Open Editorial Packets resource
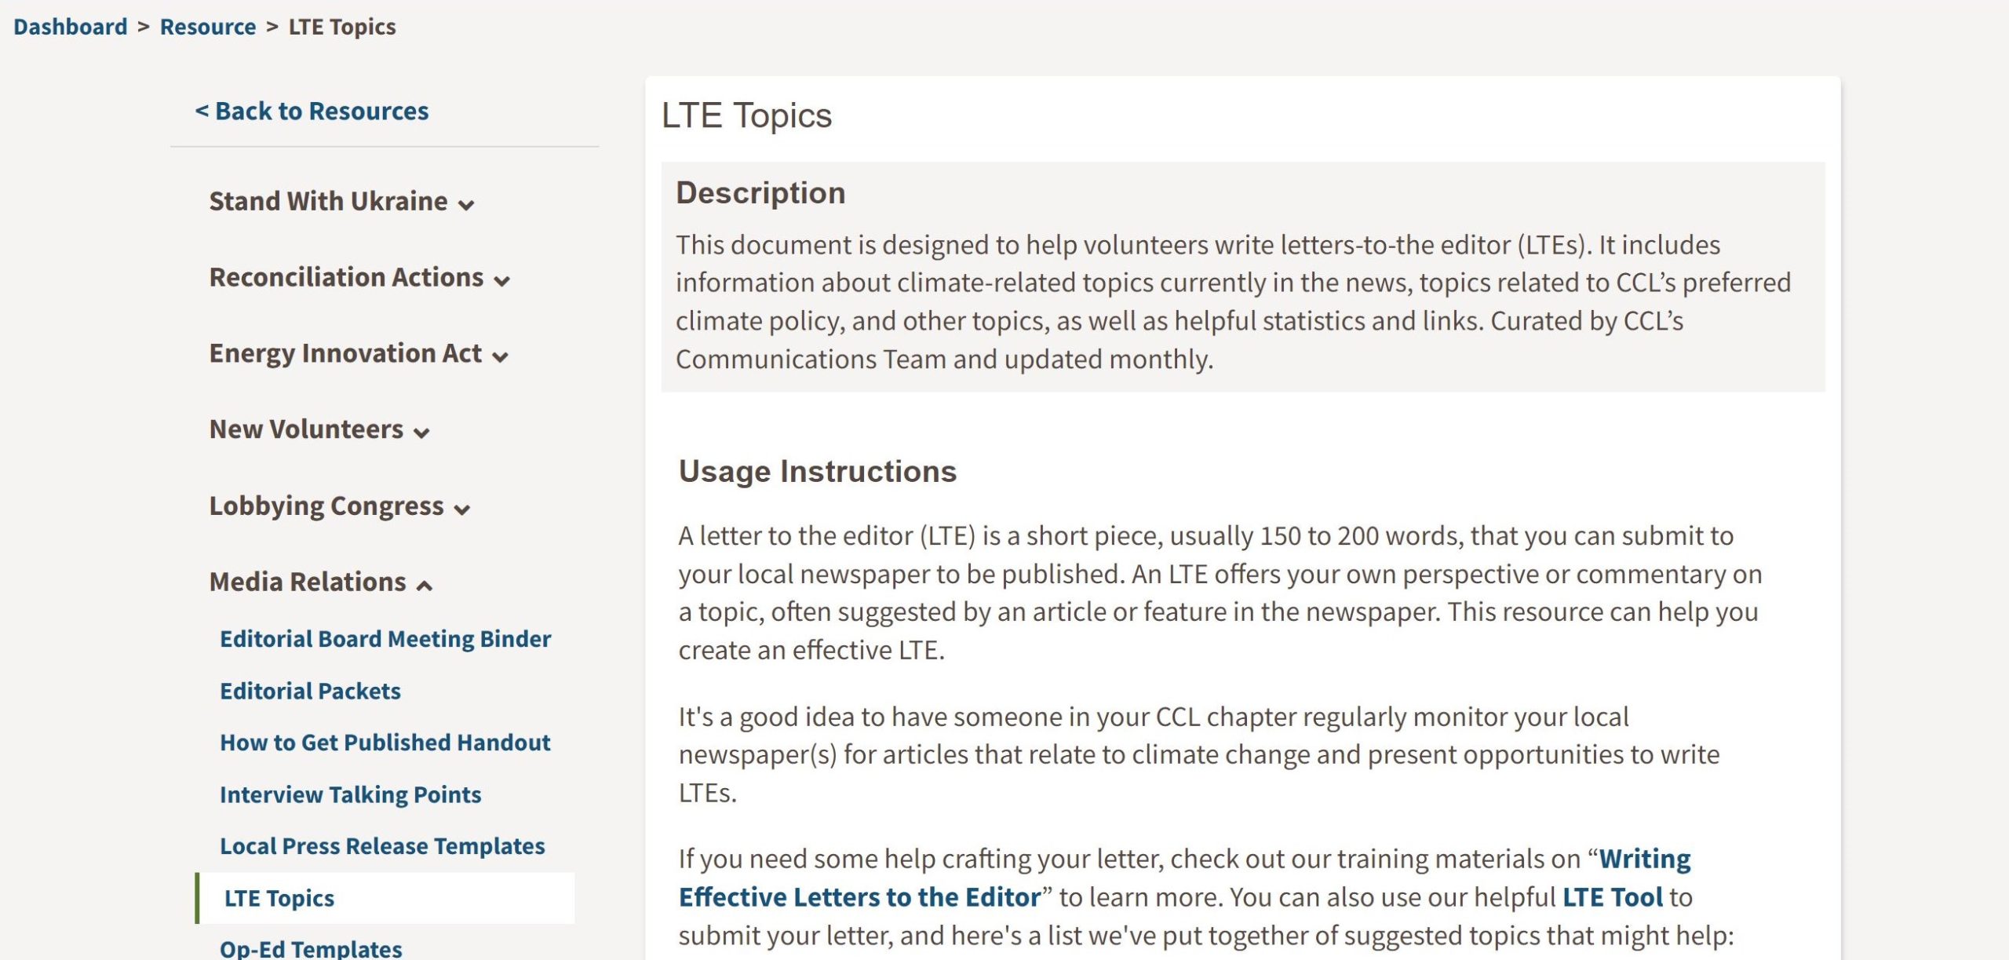 [x=310, y=691]
